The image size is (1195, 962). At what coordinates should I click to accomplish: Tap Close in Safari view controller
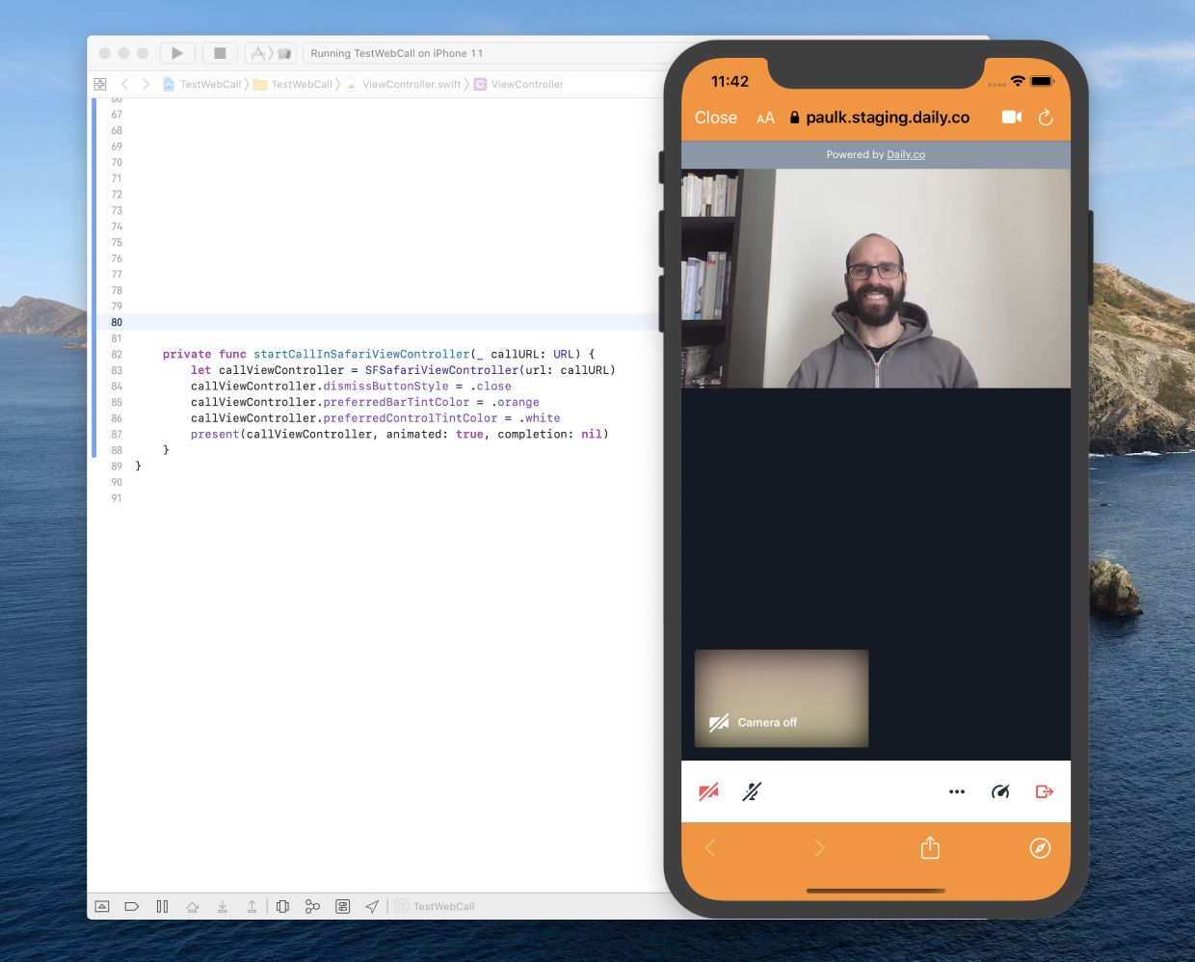(716, 118)
